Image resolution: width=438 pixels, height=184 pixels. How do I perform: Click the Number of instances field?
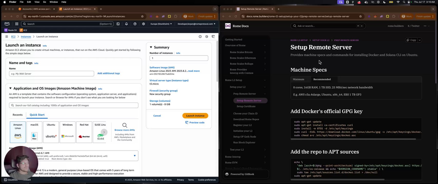(x=179, y=58)
